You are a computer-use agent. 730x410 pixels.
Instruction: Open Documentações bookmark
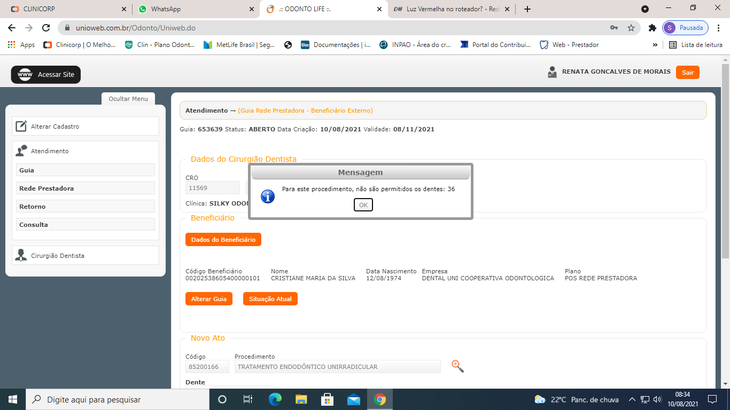(336, 45)
